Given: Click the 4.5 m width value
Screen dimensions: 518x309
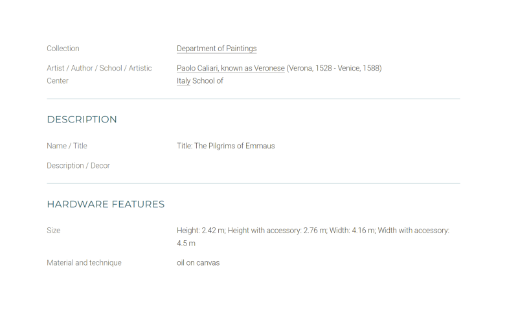Looking at the screenshot, I should (186, 243).
